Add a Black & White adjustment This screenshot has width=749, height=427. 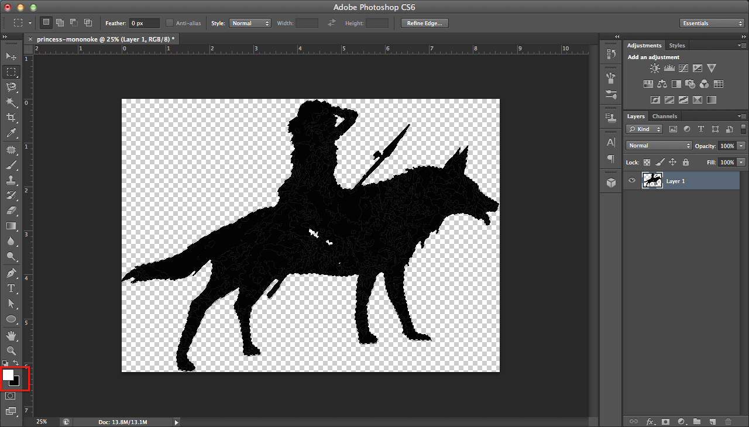click(x=676, y=84)
